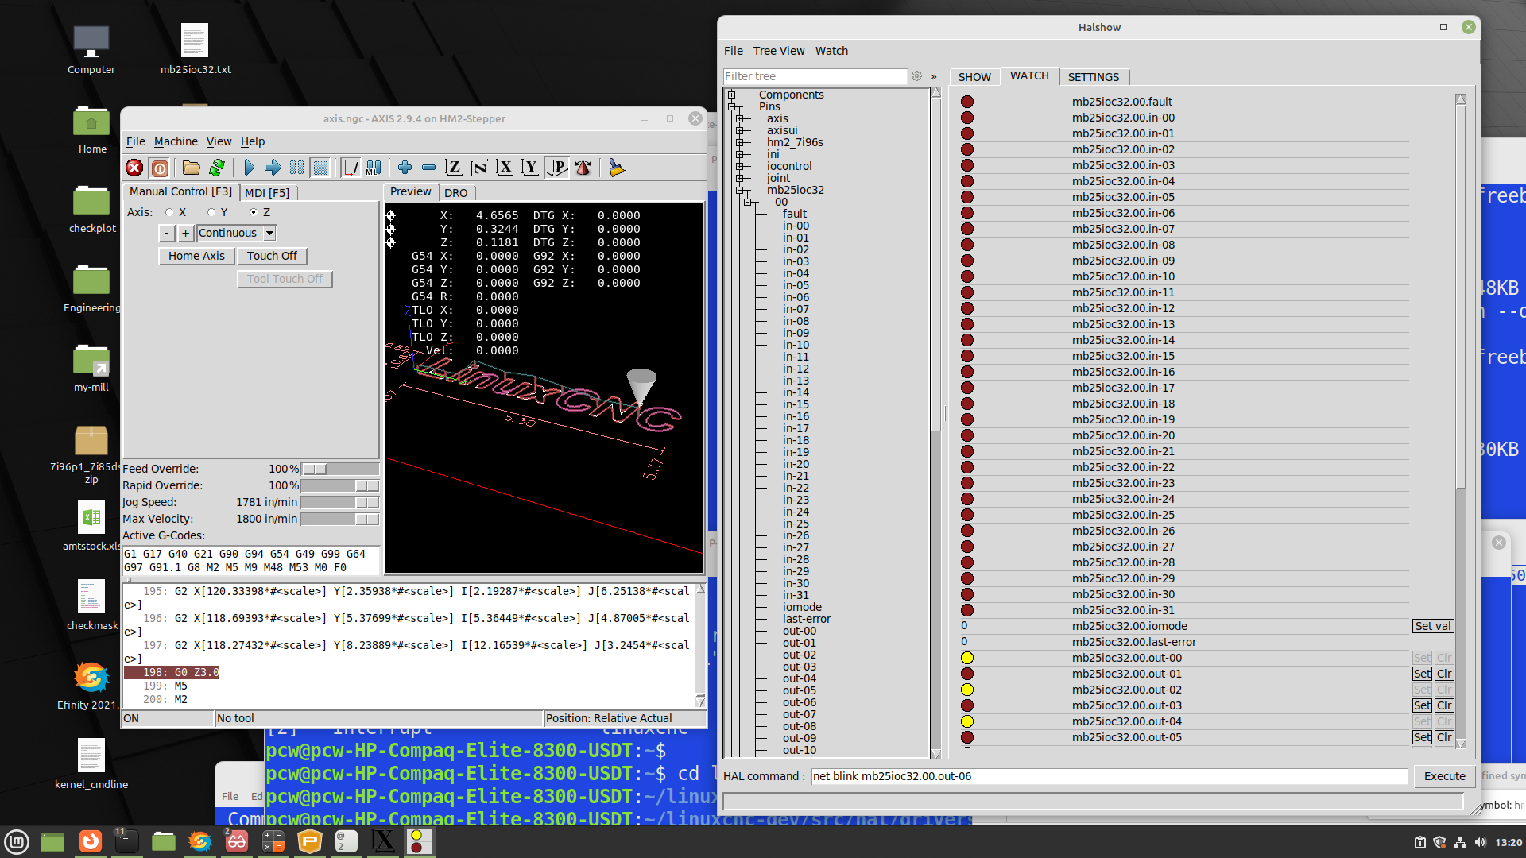Click Execute for the HAL command

tap(1444, 776)
